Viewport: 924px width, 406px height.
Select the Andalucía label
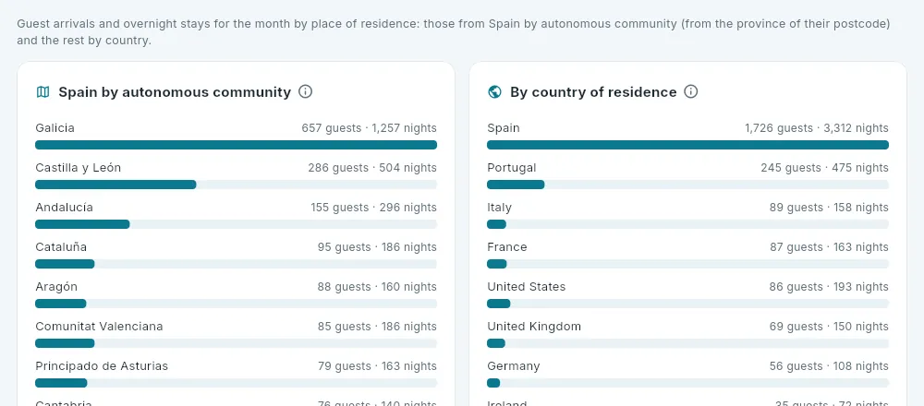click(65, 207)
